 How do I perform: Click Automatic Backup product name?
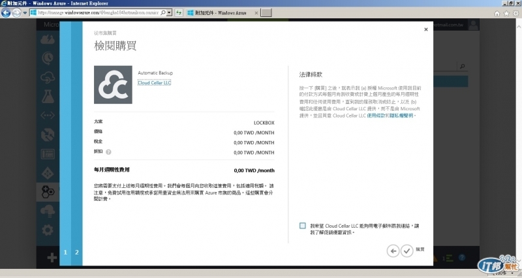(x=155, y=73)
